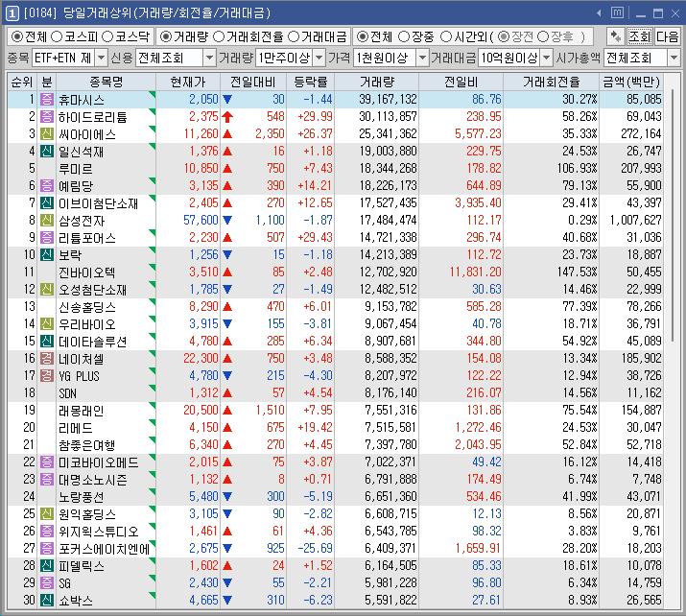Select the 전체 market radio beside 코스피

(17, 36)
